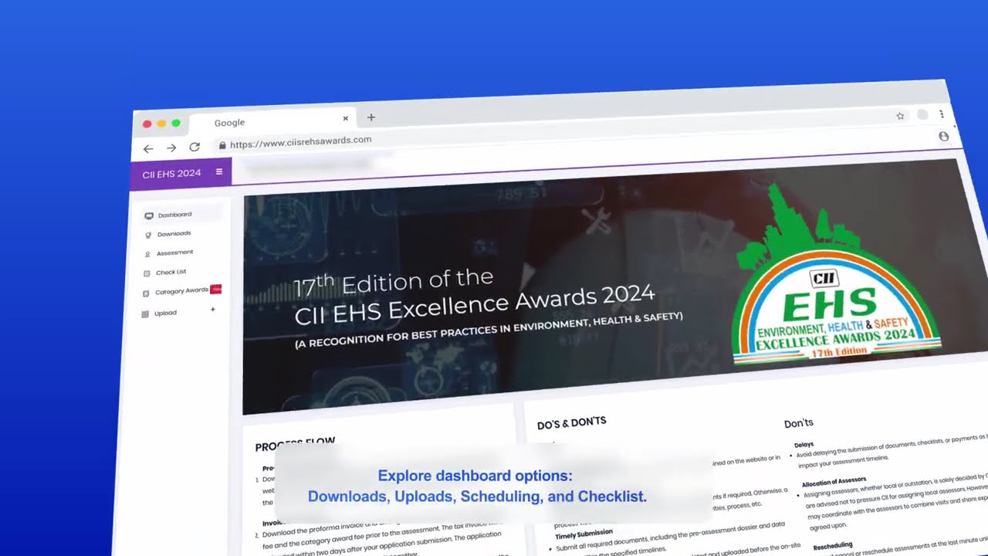
Task: Click the Category Awards sidebar icon
Action: tap(147, 293)
